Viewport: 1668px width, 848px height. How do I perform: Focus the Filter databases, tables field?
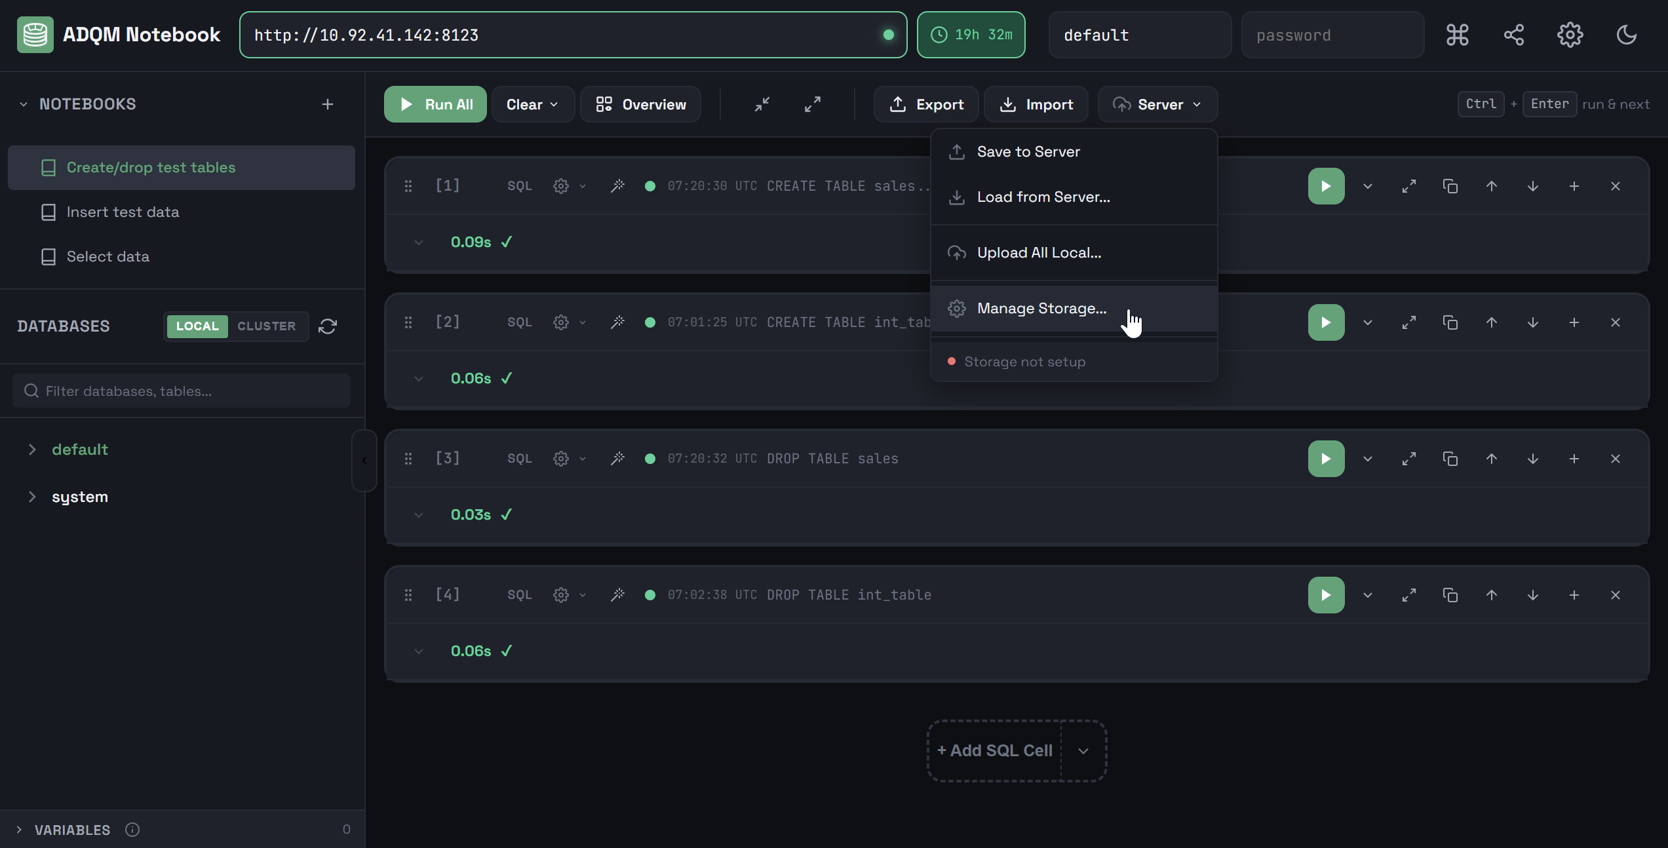(182, 391)
